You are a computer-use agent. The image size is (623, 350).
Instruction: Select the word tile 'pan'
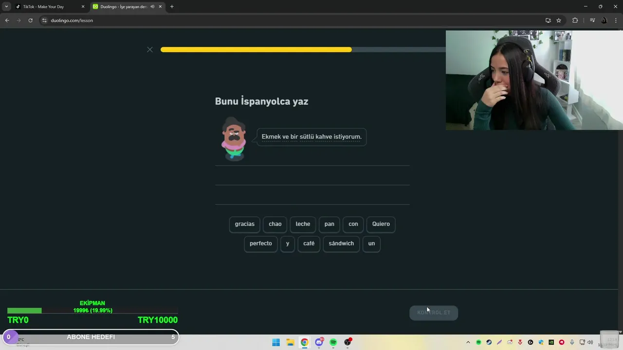pos(330,224)
